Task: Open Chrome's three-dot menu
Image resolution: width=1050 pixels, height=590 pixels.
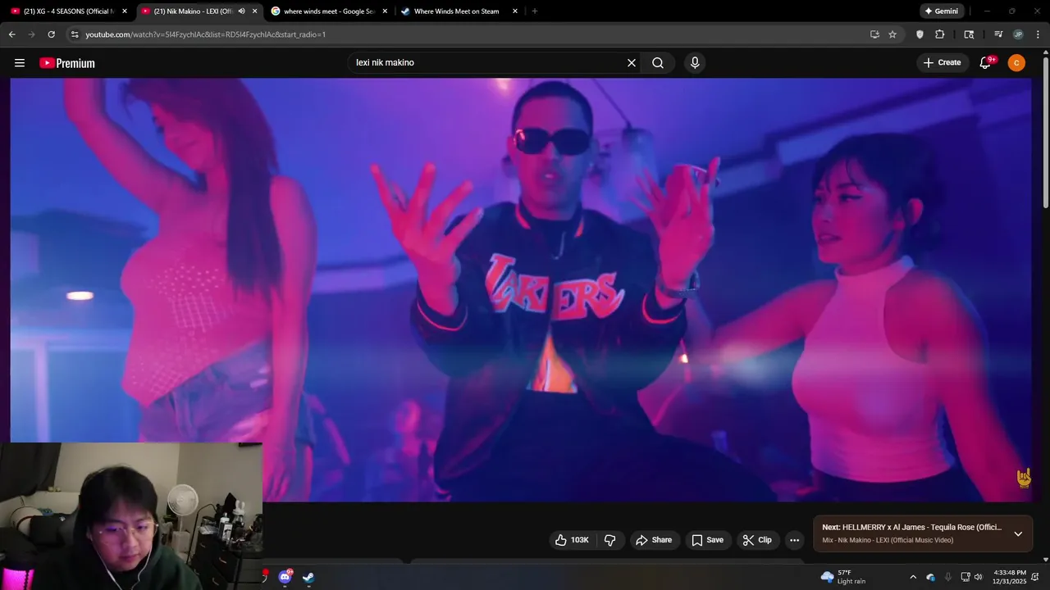Action: coord(1038,34)
